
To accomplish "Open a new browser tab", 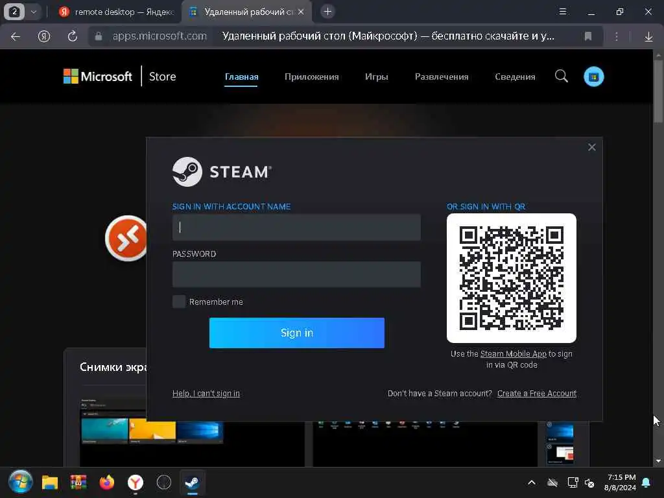I will click(327, 12).
